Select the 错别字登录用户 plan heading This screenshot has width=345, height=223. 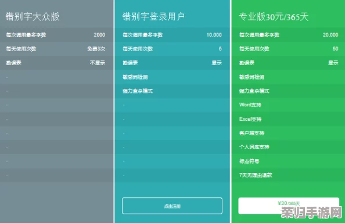pyautogui.click(x=153, y=17)
